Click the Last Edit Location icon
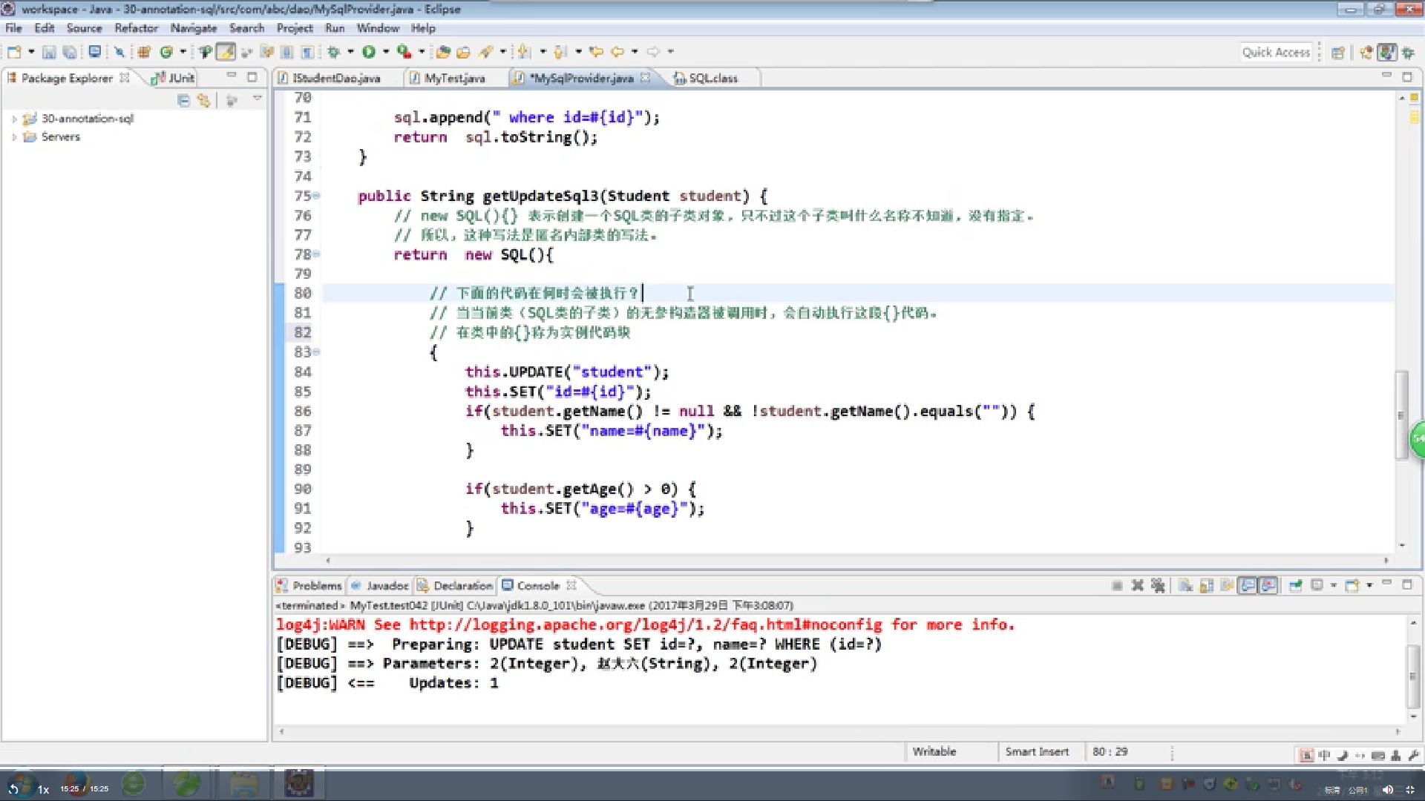The width and height of the screenshot is (1425, 801). (x=595, y=52)
